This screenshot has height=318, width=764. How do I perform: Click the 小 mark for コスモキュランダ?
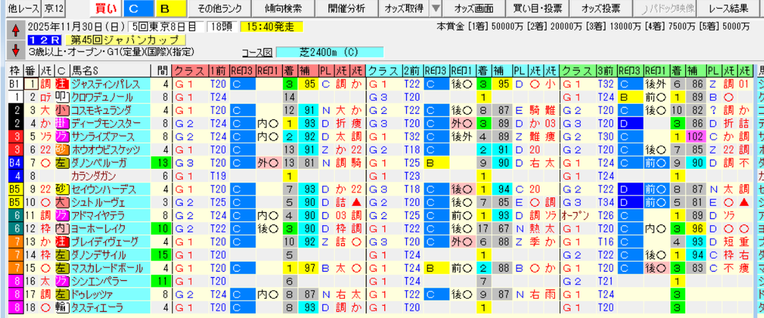click(62, 109)
